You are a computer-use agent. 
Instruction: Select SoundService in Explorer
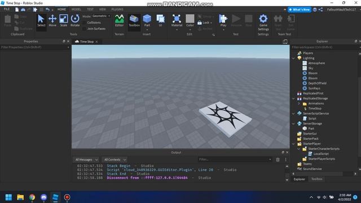pyautogui.click(x=312, y=169)
